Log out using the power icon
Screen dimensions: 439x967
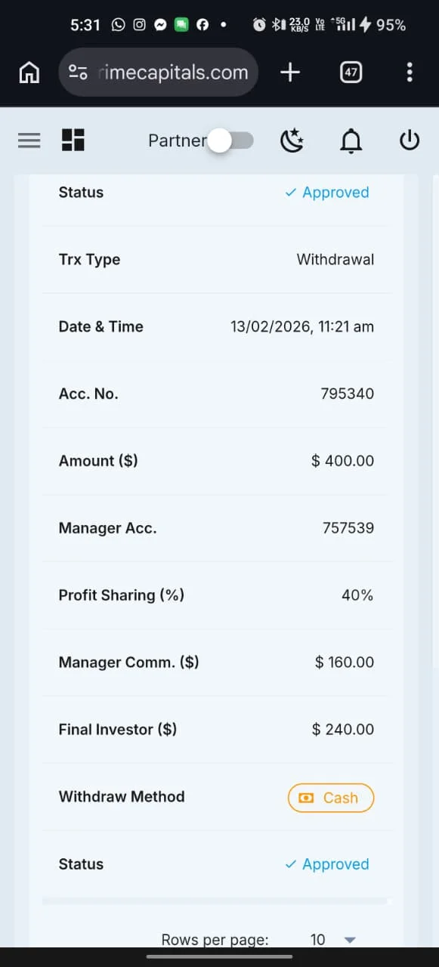click(x=409, y=140)
